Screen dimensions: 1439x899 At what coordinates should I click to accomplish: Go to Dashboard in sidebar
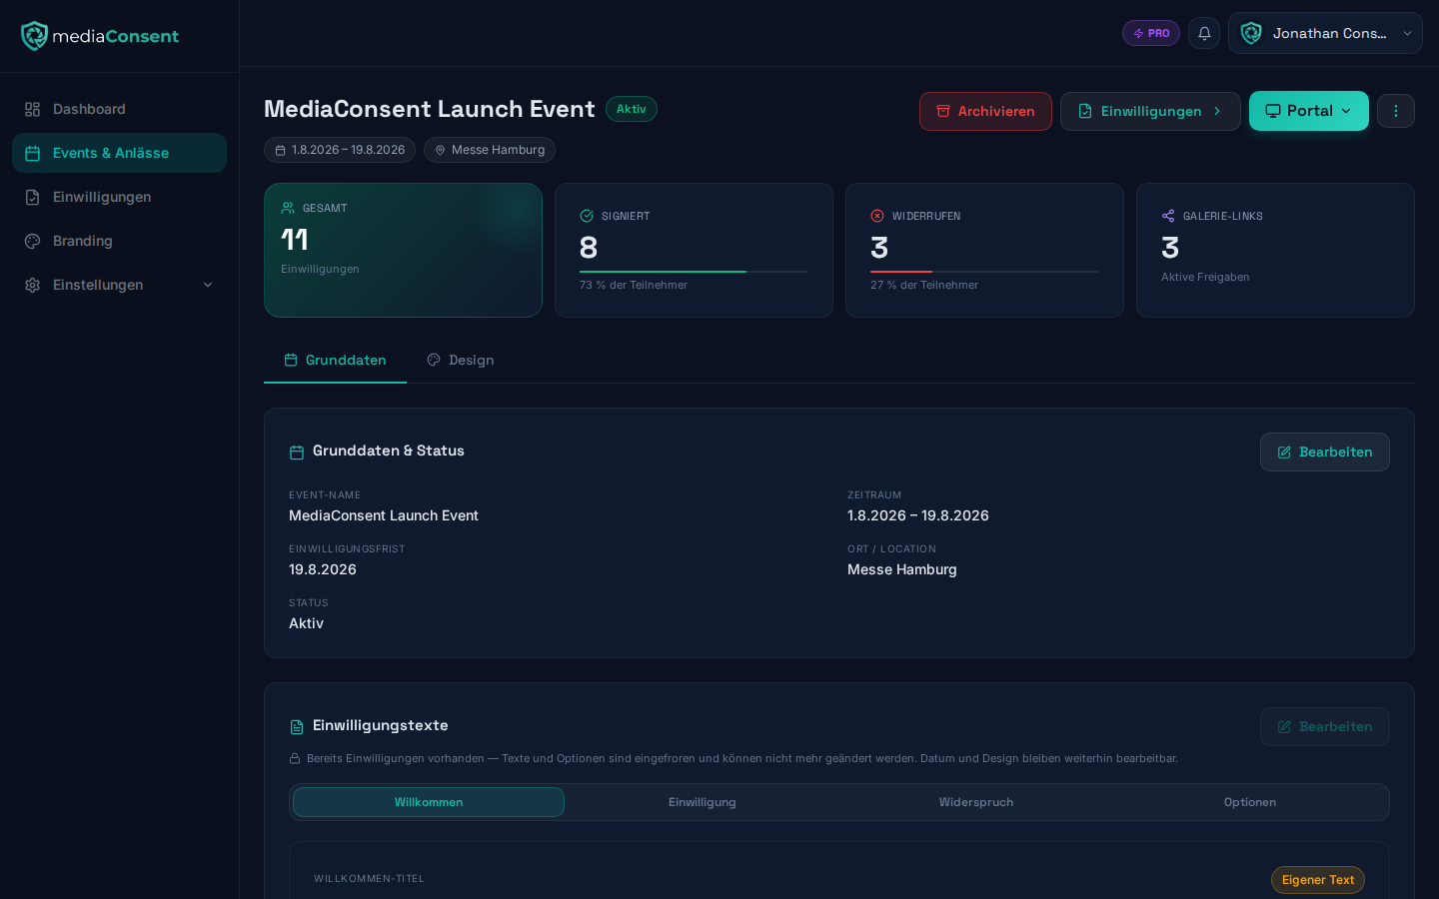119,109
